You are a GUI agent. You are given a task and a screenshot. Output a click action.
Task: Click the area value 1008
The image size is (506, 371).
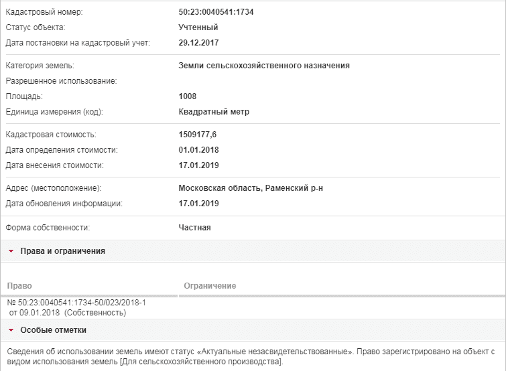(187, 96)
